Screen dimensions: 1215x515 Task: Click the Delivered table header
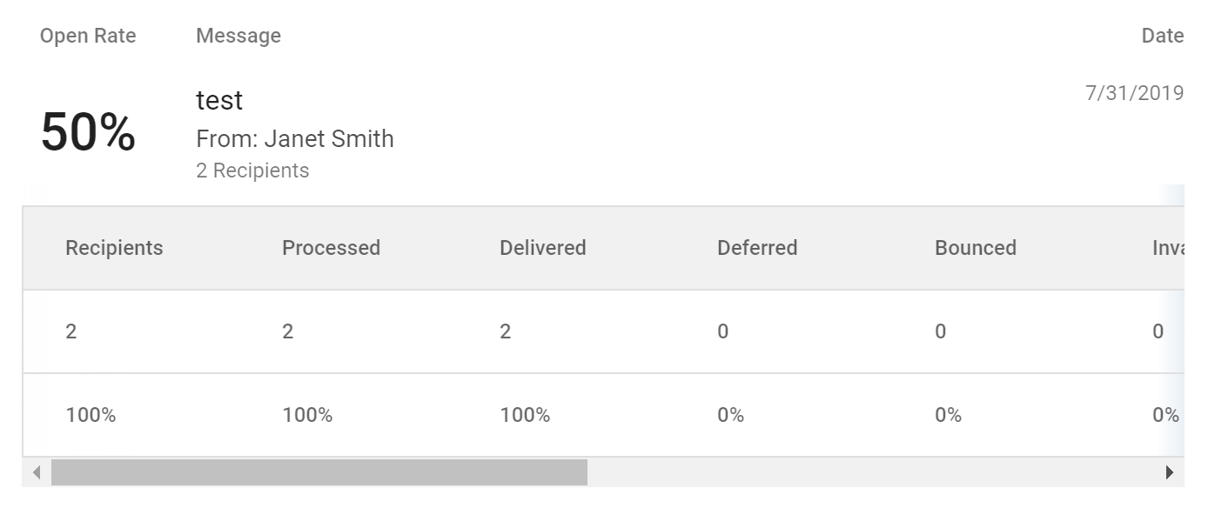point(542,248)
